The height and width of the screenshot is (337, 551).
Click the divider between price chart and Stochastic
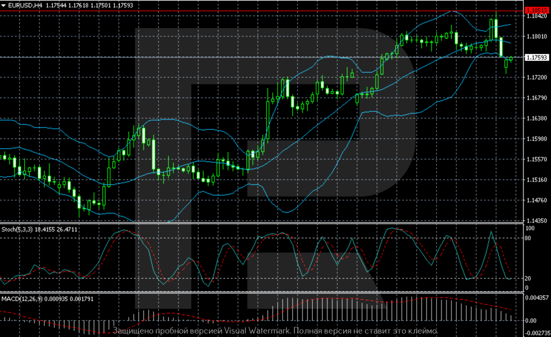click(258, 223)
